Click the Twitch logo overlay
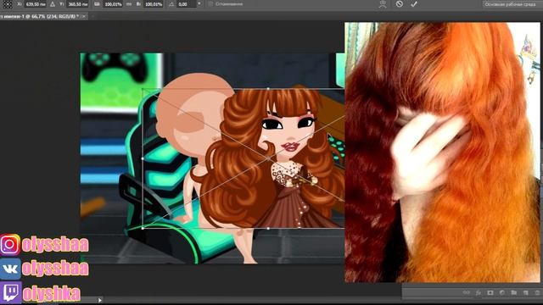The height and width of the screenshot is (305, 543). click(11, 292)
